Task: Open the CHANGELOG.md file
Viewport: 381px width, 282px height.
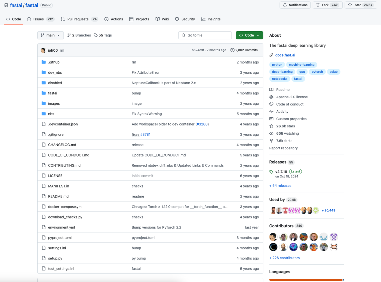Action: click(62, 145)
